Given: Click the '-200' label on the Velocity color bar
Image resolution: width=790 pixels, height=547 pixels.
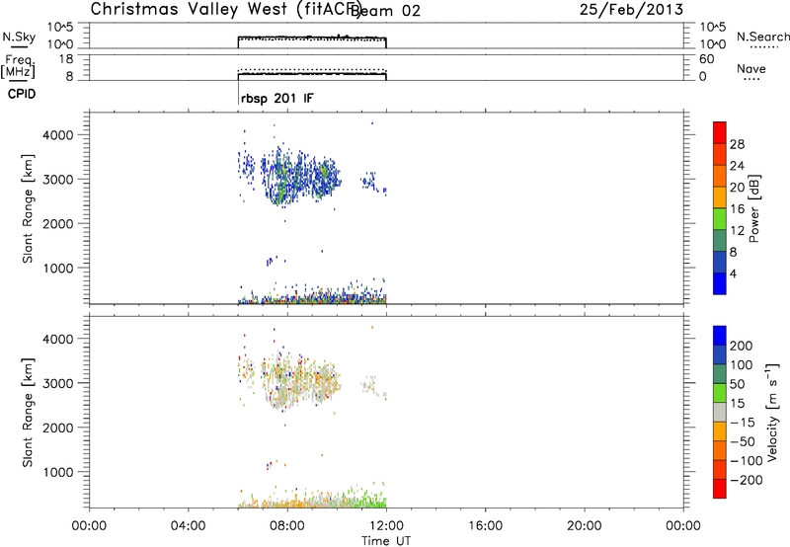Looking at the screenshot, I should click(x=746, y=480).
